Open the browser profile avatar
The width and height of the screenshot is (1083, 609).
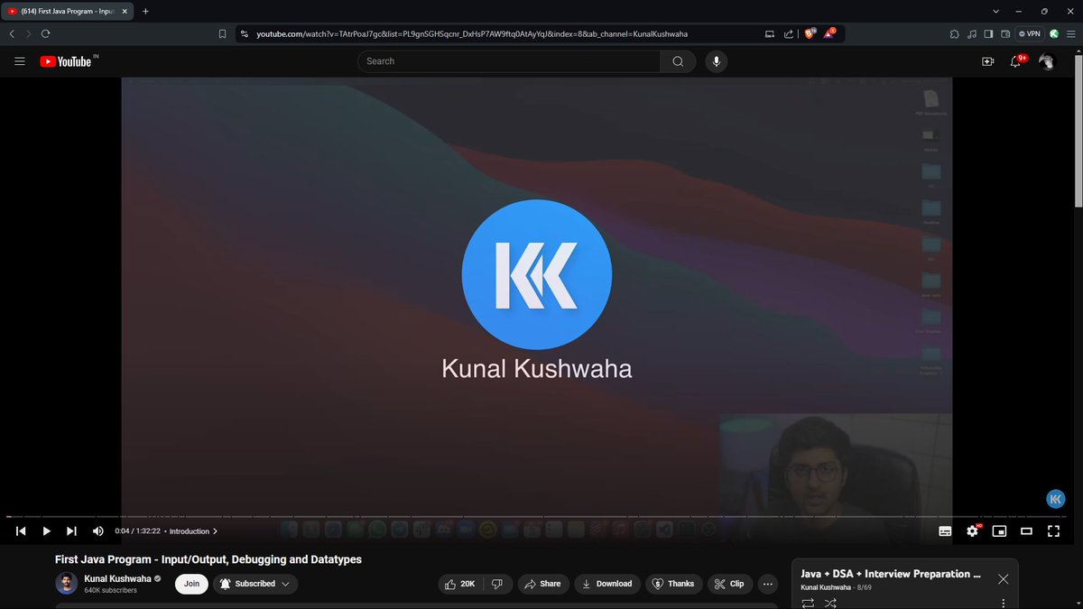tap(1053, 33)
